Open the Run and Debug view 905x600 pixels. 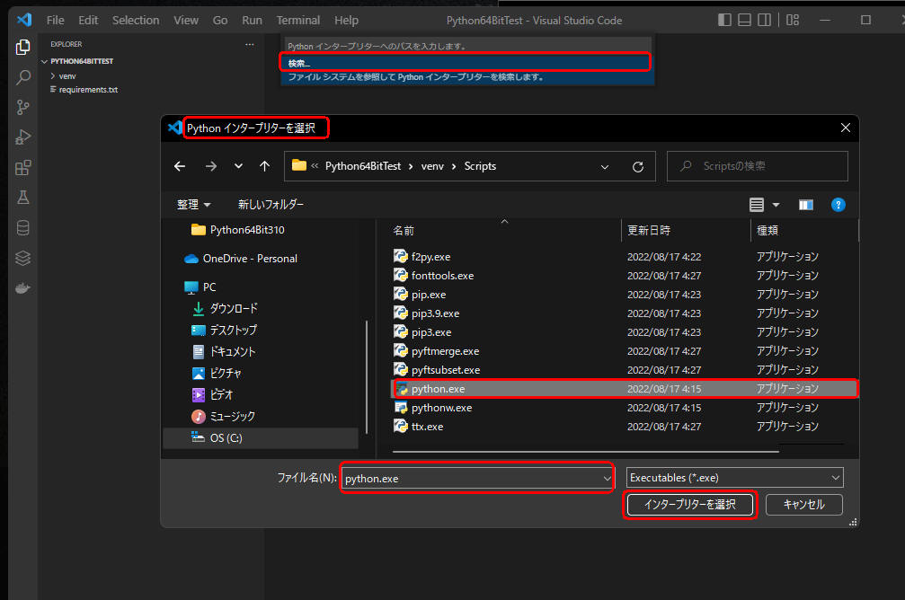pyautogui.click(x=23, y=137)
